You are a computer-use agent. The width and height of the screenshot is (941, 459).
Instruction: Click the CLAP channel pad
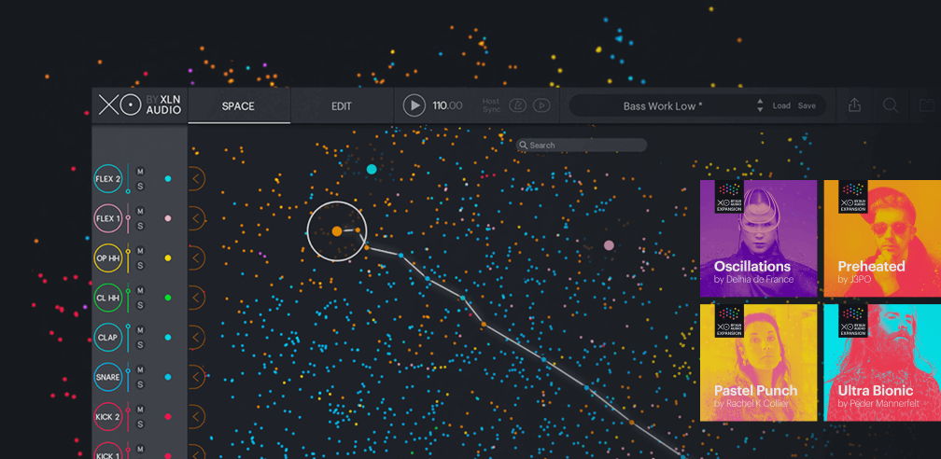click(108, 338)
